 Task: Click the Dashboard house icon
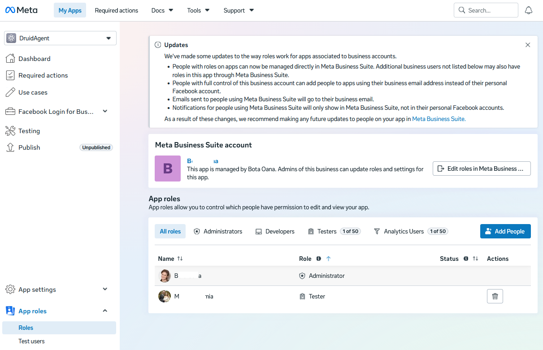coord(10,58)
